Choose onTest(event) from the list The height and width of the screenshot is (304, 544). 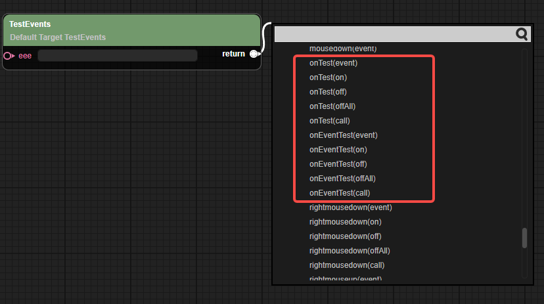333,63
